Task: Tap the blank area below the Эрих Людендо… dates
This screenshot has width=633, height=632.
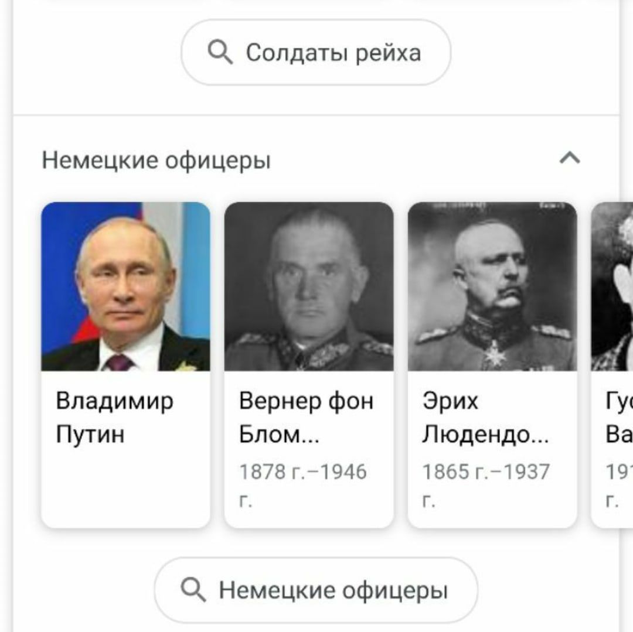Action: coord(492,519)
